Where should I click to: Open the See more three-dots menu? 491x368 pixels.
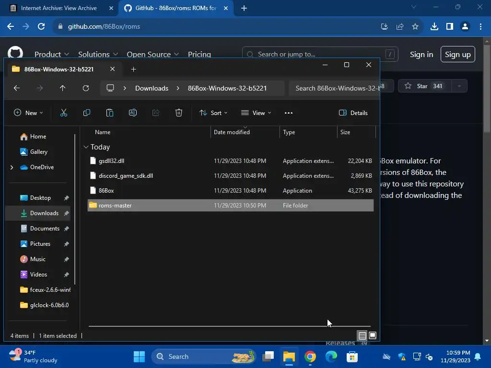pos(288,113)
